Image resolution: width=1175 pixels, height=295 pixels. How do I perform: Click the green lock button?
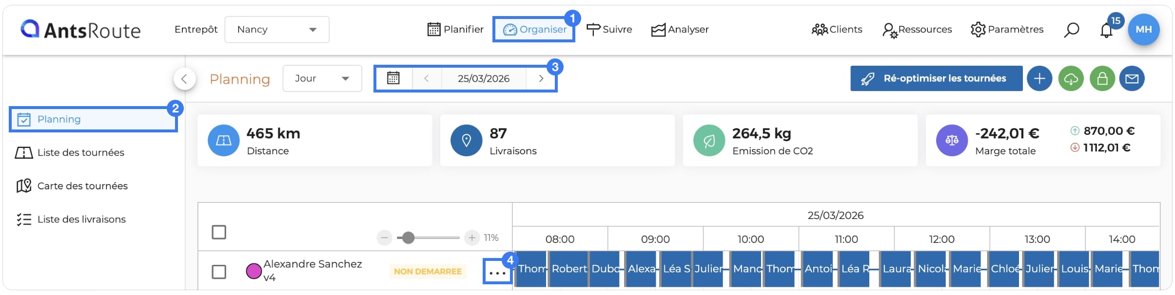pyautogui.click(x=1102, y=78)
